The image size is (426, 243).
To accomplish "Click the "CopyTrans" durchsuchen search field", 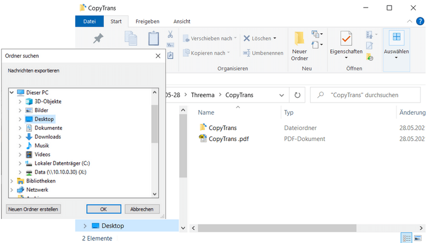I will click(365, 95).
